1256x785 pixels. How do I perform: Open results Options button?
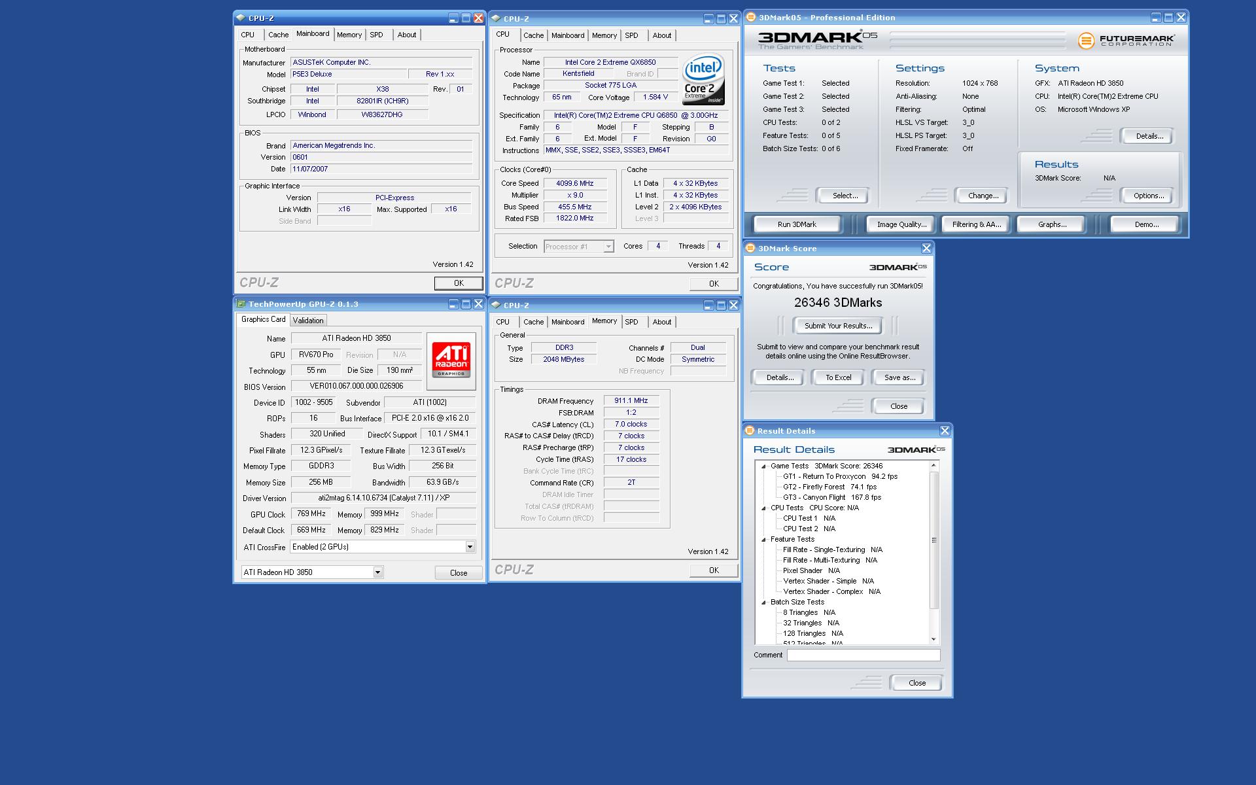(x=1149, y=196)
